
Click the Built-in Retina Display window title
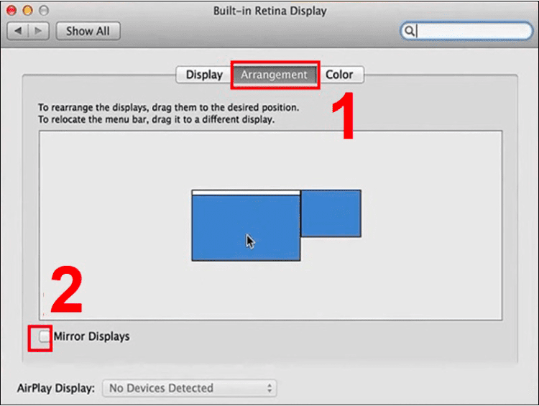[269, 11]
